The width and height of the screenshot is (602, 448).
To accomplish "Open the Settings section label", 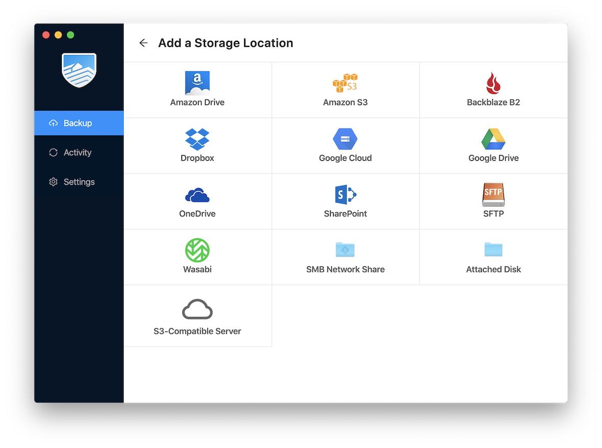I will tap(79, 182).
